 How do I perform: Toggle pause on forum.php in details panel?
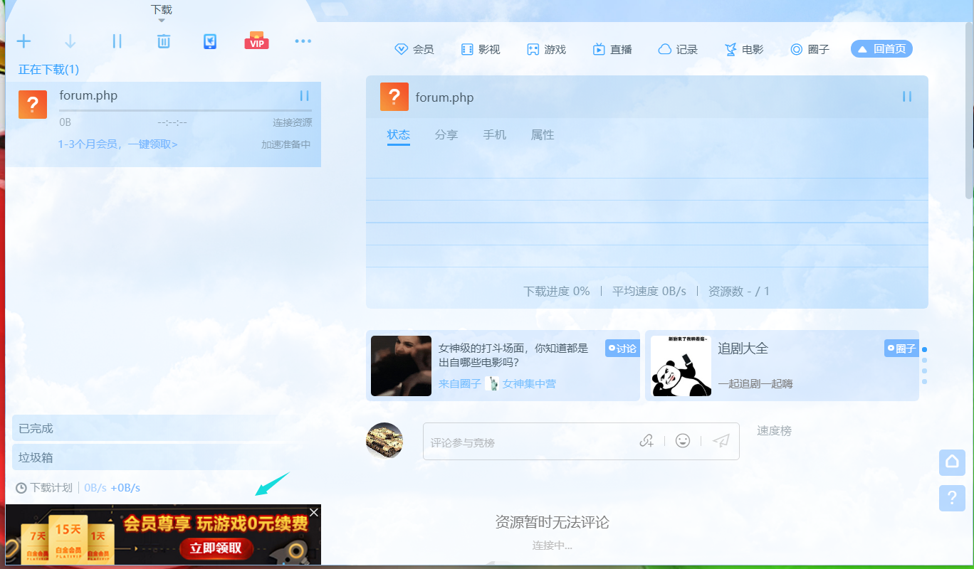[906, 96]
